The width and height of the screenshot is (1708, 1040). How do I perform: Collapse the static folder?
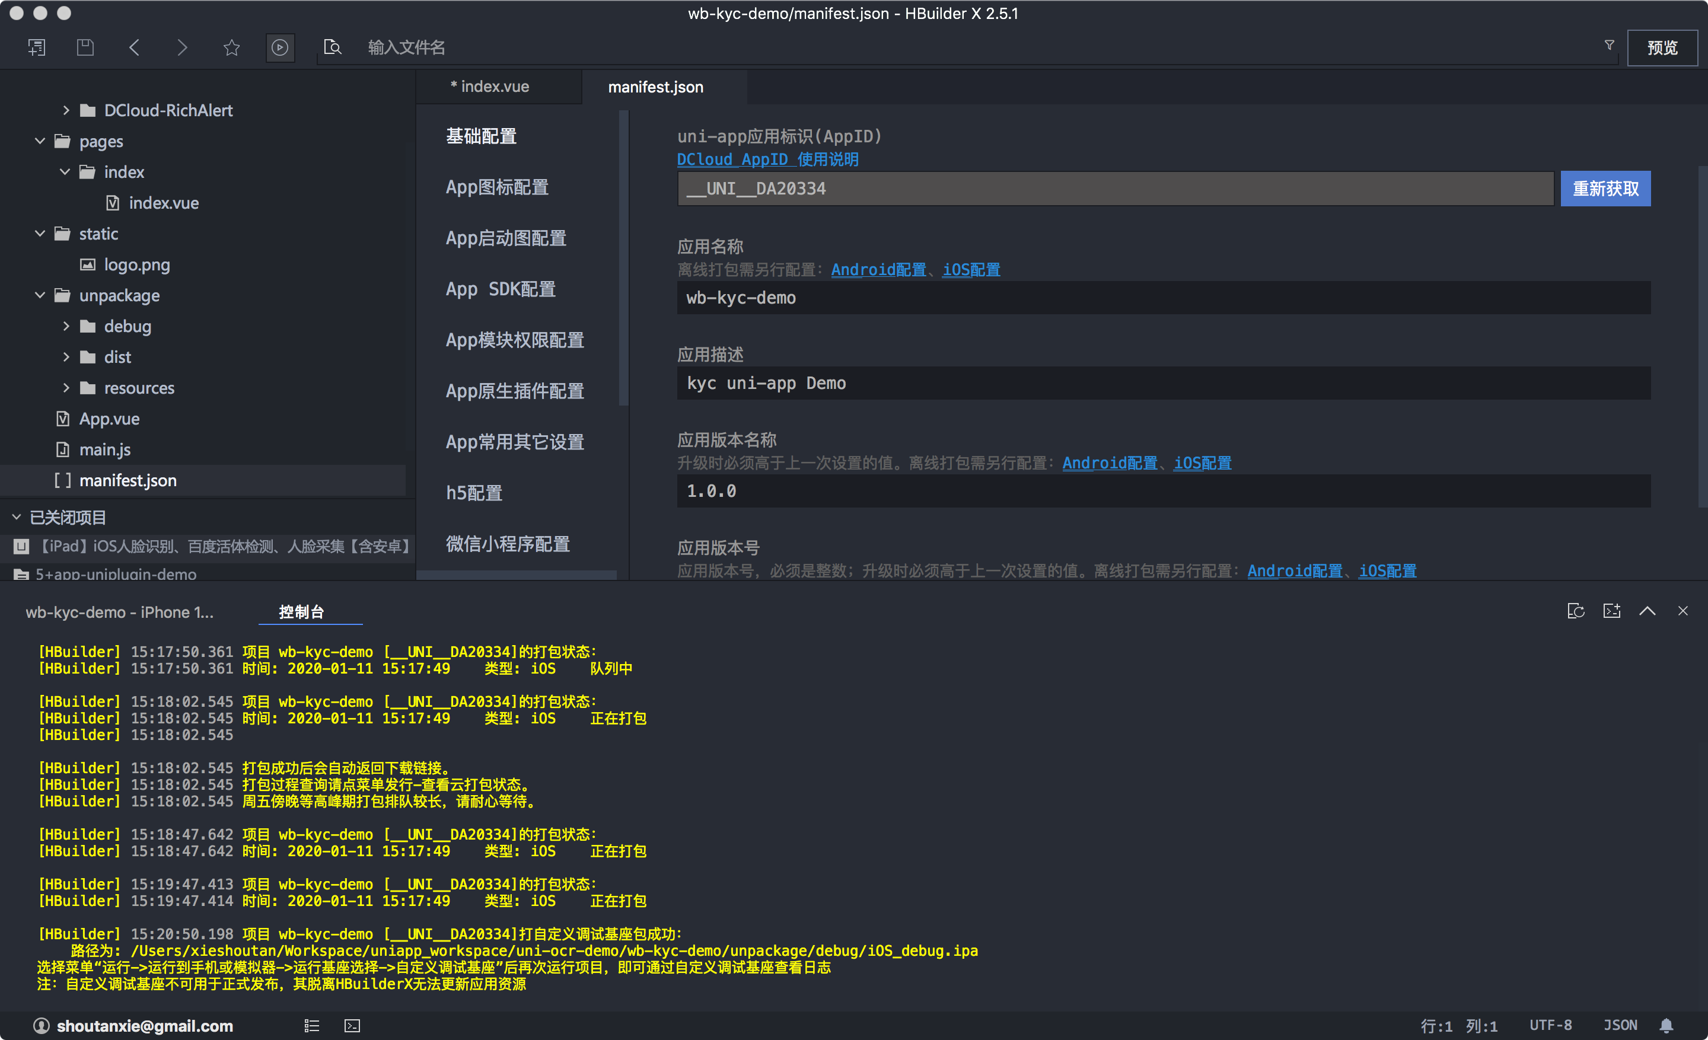tap(40, 234)
